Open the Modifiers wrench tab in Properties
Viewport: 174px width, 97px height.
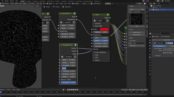pyautogui.click(x=150, y=57)
